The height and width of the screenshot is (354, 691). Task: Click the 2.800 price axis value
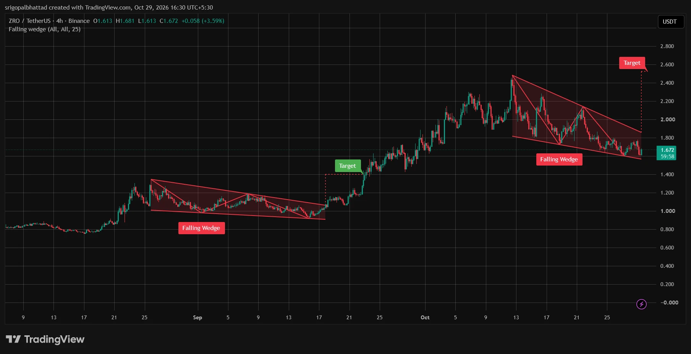(667, 46)
